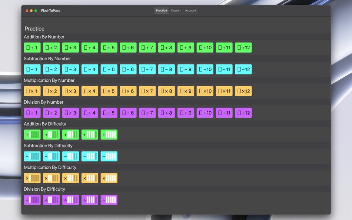This screenshot has width=352, height=220.
Task: Open the +9 addition set
Action: (x=186, y=47)
